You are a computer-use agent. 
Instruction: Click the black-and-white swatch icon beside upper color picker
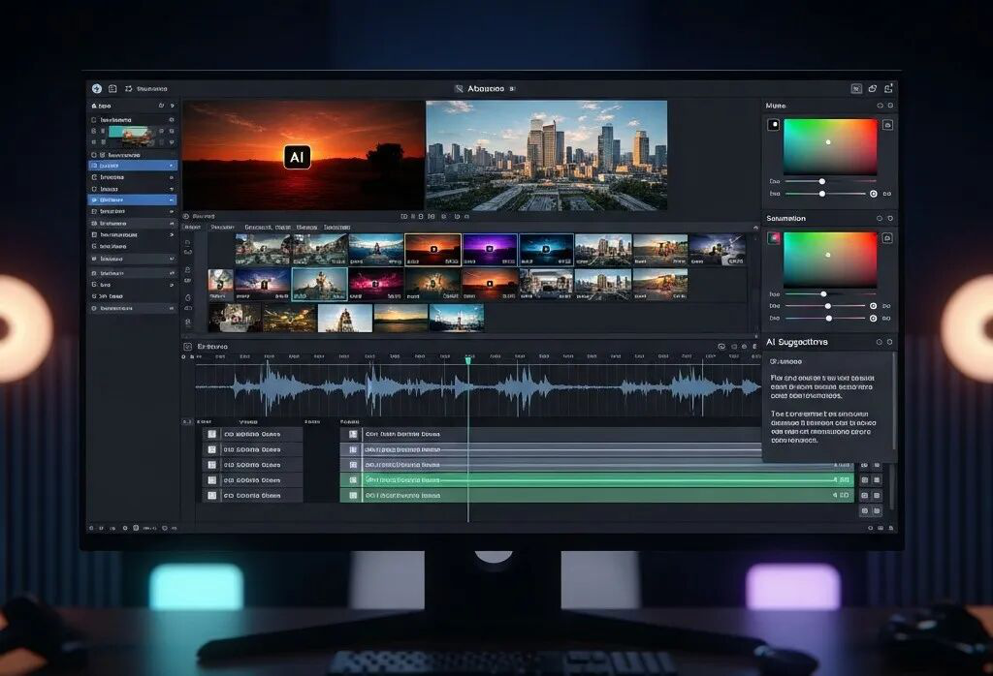(773, 125)
